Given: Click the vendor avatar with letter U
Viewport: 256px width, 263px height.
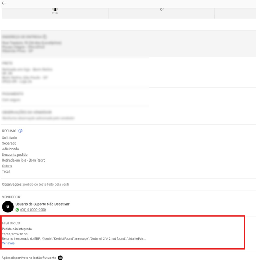Looking at the screenshot, I should [8, 207].
